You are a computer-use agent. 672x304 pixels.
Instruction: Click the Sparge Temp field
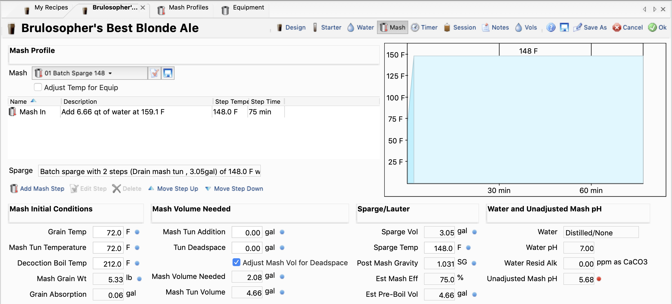click(439, 248)
